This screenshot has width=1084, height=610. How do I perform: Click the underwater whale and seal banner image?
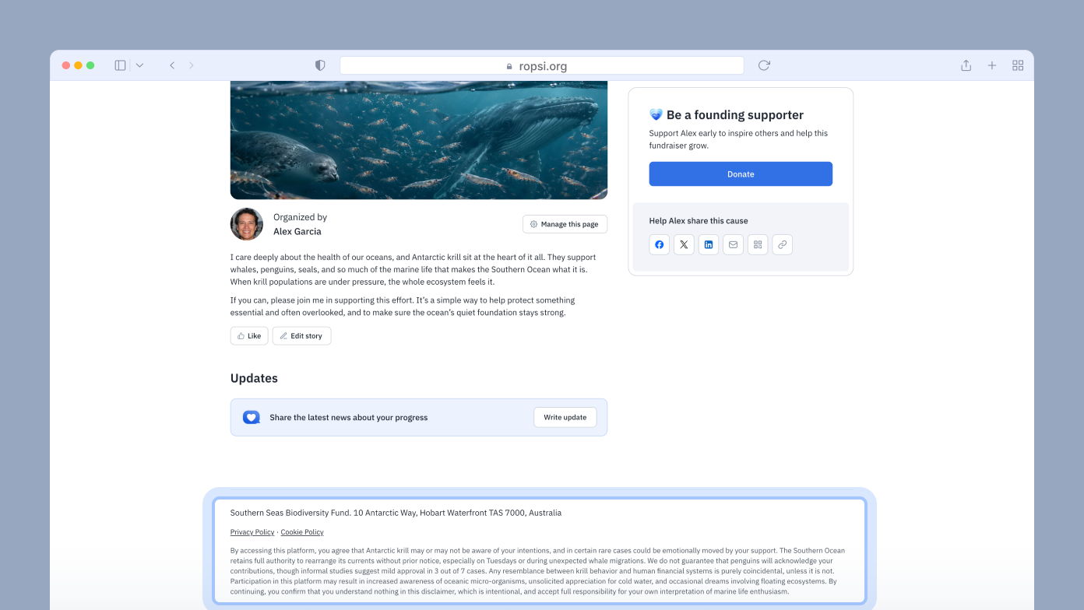(419, 140)
